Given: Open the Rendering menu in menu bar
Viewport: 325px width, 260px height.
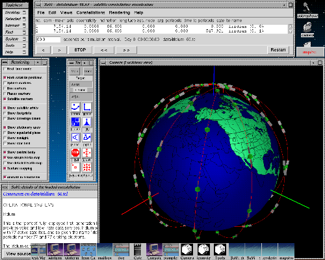Looking at the screenshot, I should [120, 12].
